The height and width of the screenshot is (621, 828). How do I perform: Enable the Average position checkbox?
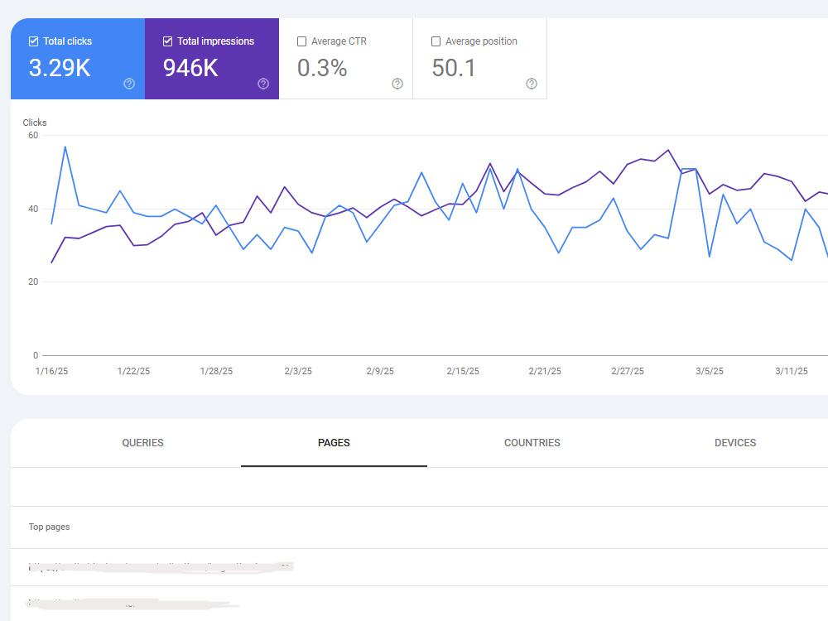click(436, 41)
